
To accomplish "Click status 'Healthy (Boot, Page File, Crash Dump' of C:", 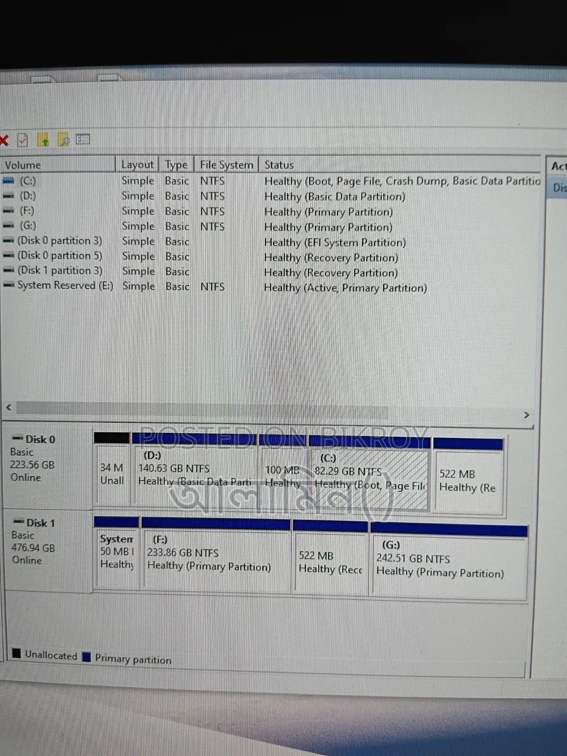I will pyautogui.click(x=402, y=181).
